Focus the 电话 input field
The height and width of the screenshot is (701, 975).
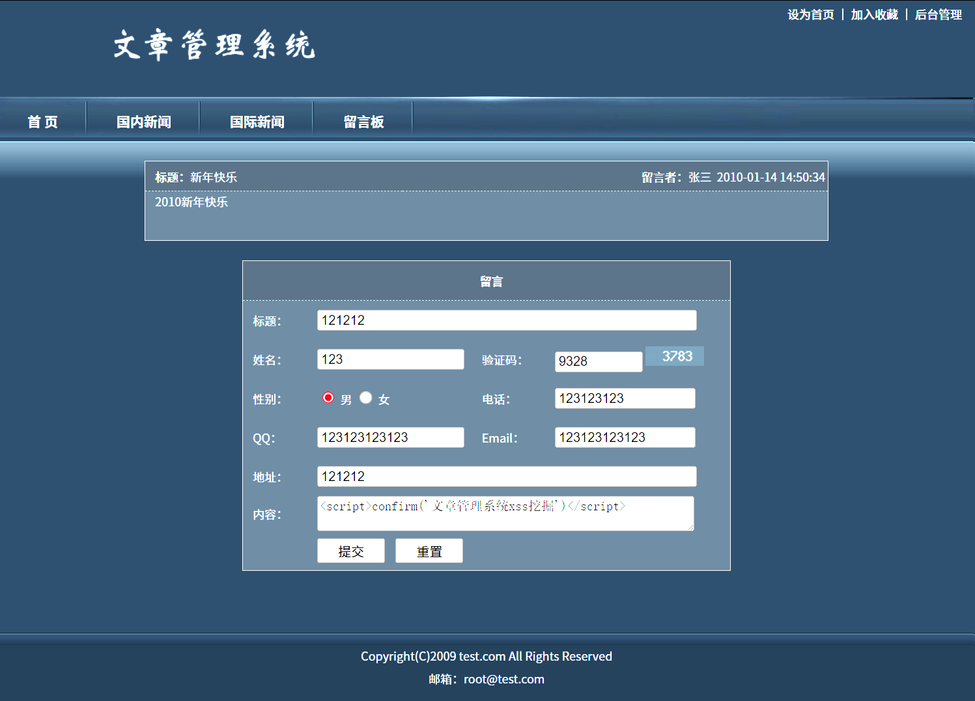point(625,398)
